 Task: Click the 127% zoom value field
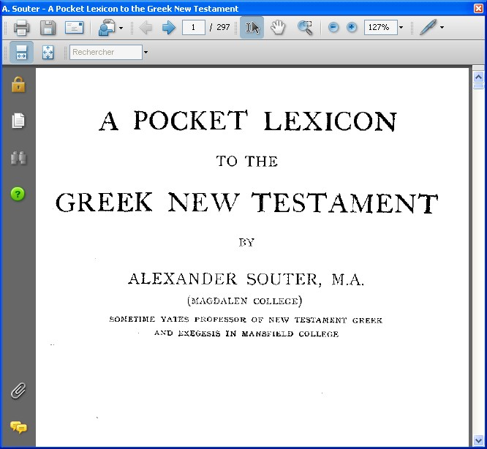pos(381,27)
